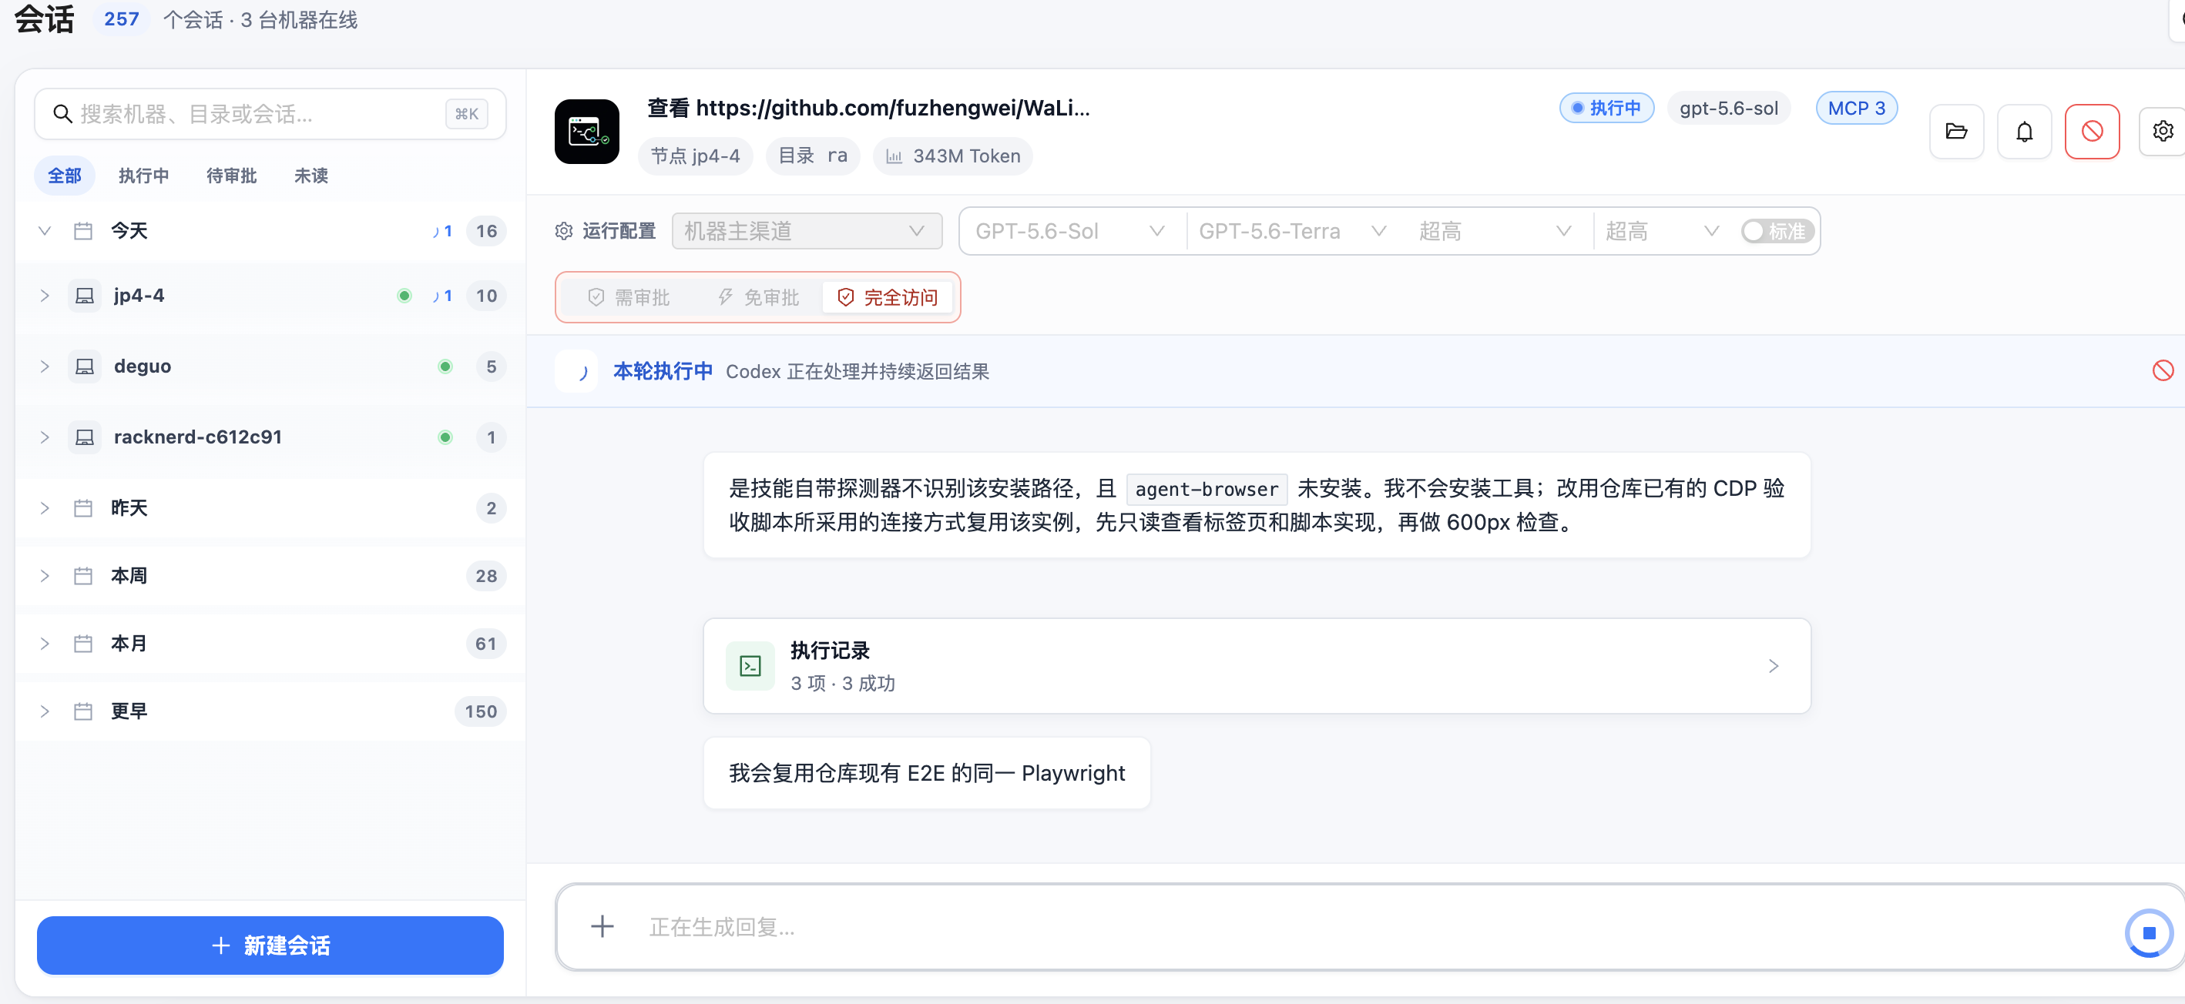Expand the jp4-4 machine row

point(45,296)
